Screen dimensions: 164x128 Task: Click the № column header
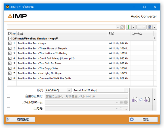(x=14, y=34)
